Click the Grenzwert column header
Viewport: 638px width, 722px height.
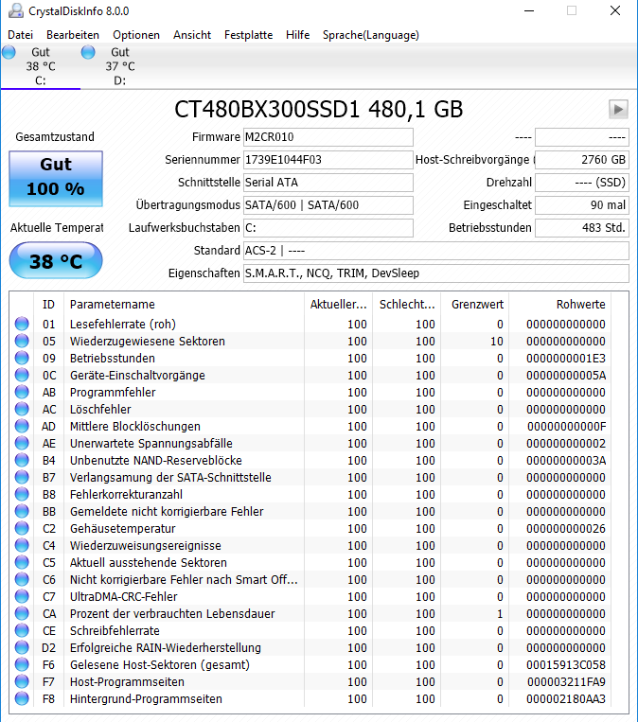[x=475, y=305]
